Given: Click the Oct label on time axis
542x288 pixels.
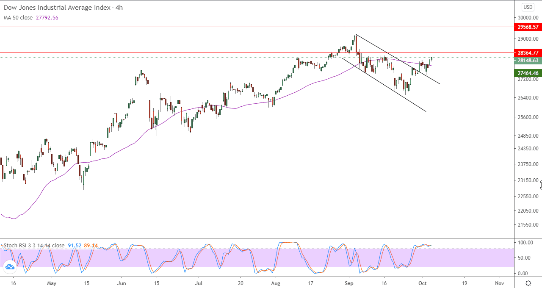Looking at the screenshot, I should (423, 283).
